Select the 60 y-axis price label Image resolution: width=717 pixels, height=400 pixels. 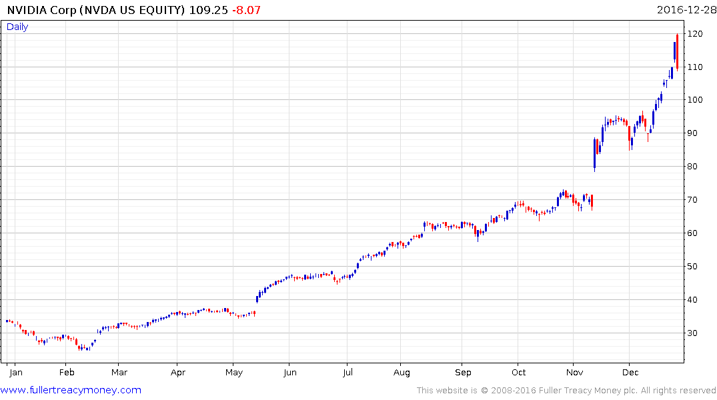click(x=693, y=233)
